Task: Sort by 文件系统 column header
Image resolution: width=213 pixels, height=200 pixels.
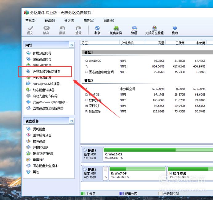Action: click(x=132, y=43)
